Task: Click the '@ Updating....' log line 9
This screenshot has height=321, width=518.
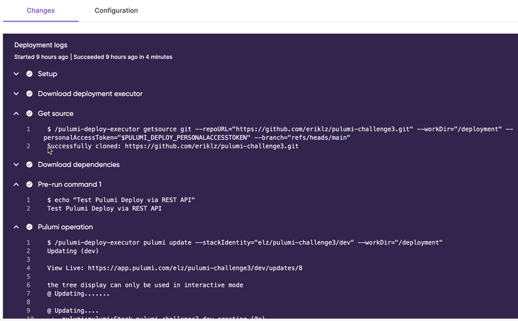Action: 72,311
